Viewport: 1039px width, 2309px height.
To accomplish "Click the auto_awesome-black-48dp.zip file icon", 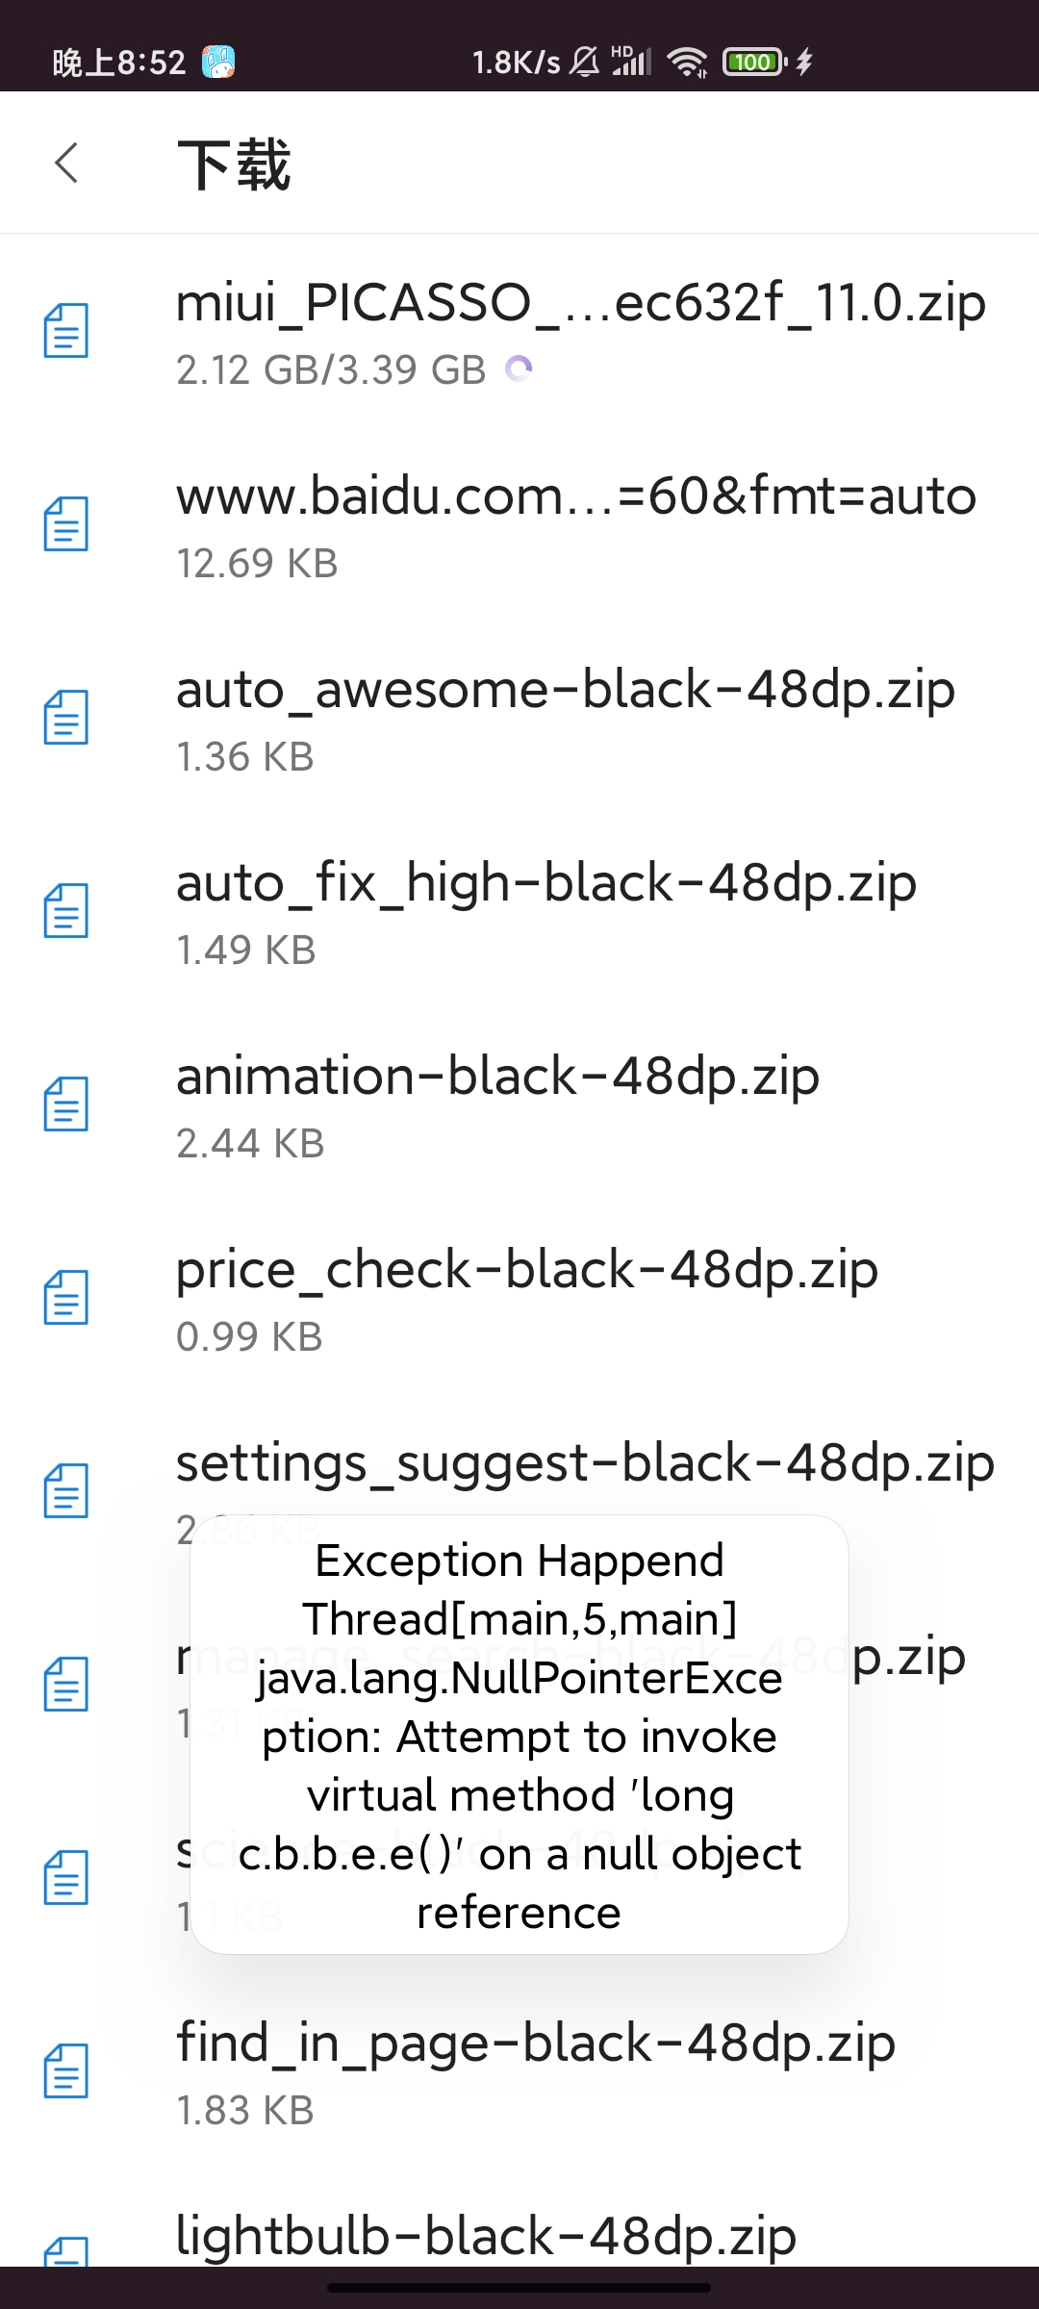I will pyautogui.click(x=65, y=717).
